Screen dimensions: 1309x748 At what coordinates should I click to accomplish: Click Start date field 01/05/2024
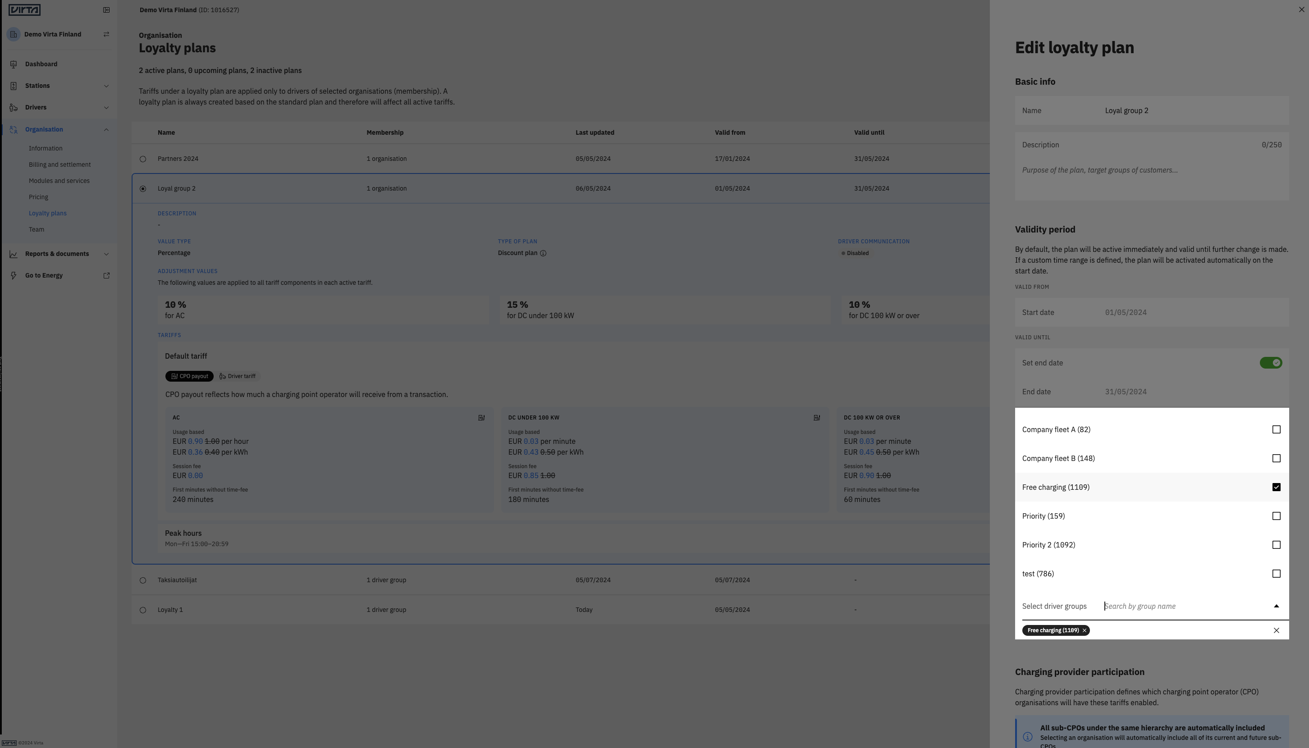[x=1151, y=312]
